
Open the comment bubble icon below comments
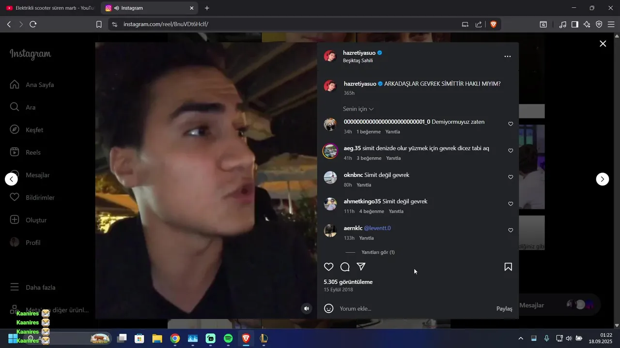345,267
